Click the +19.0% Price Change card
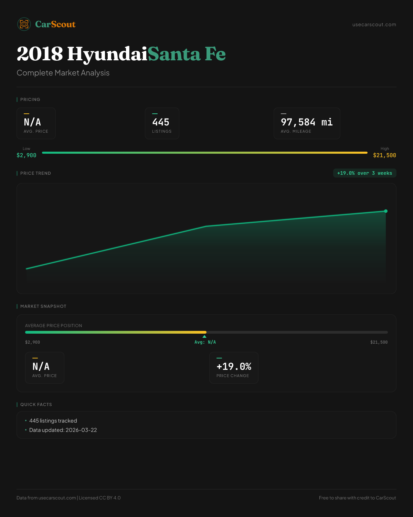 pos(234,368)
